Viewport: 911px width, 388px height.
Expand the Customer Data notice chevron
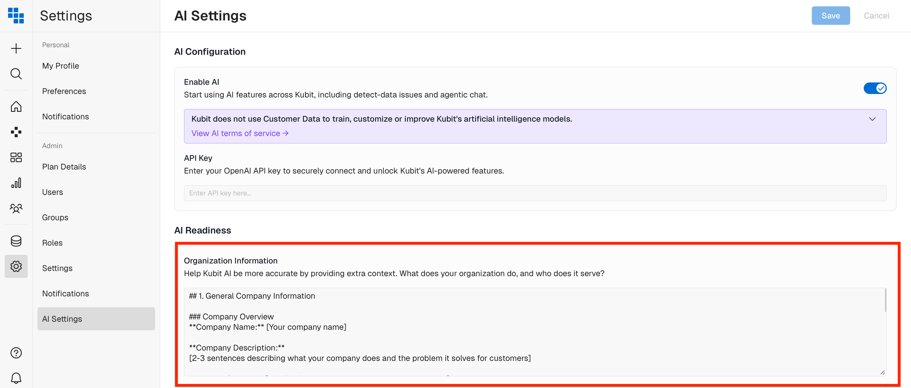[x=872, y=119]
